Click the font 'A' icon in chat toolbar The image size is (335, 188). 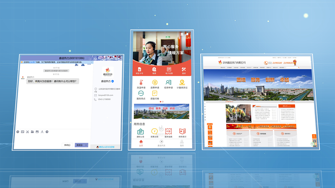[x=42, y=132]
